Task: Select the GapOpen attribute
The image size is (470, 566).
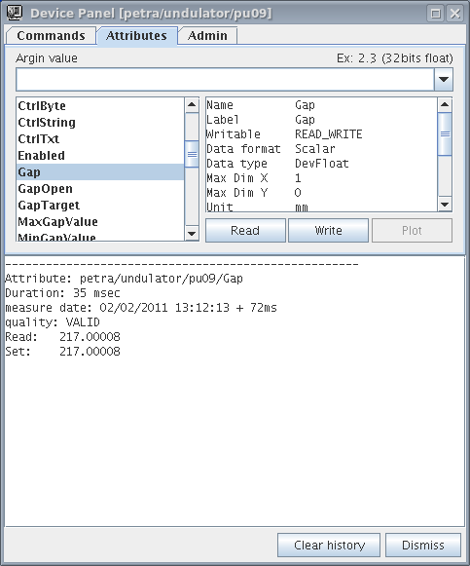Action: click(100, 189)
